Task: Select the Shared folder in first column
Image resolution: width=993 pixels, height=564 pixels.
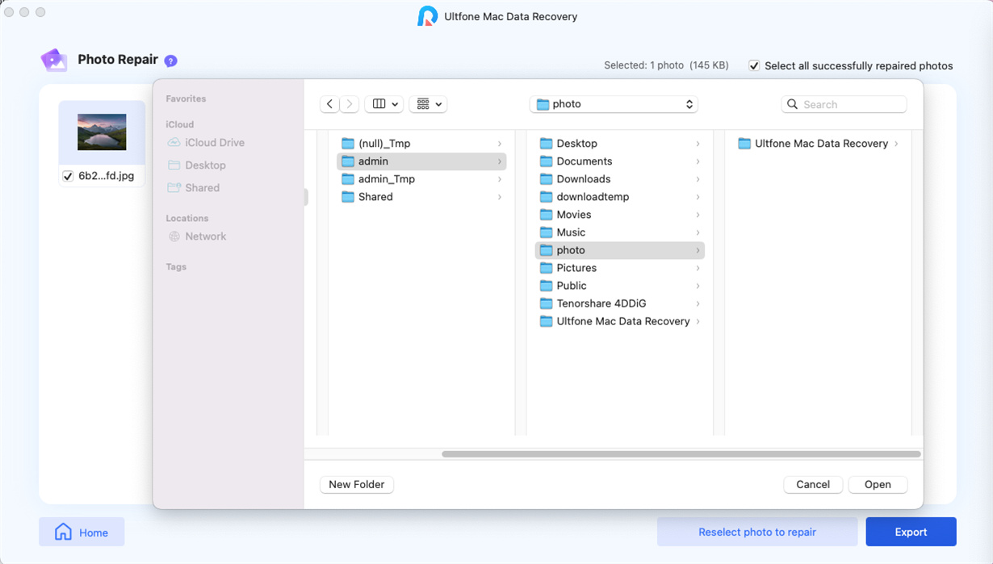Action: click(421, 197)
